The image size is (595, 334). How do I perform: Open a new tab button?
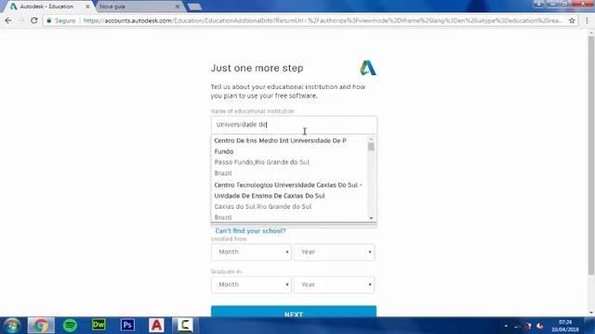tap(194, 6)
